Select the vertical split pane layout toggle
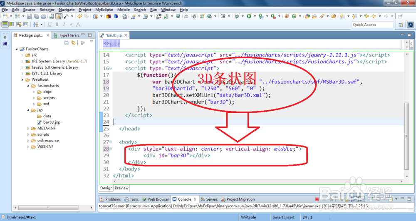416x221 pixels. 12,25
